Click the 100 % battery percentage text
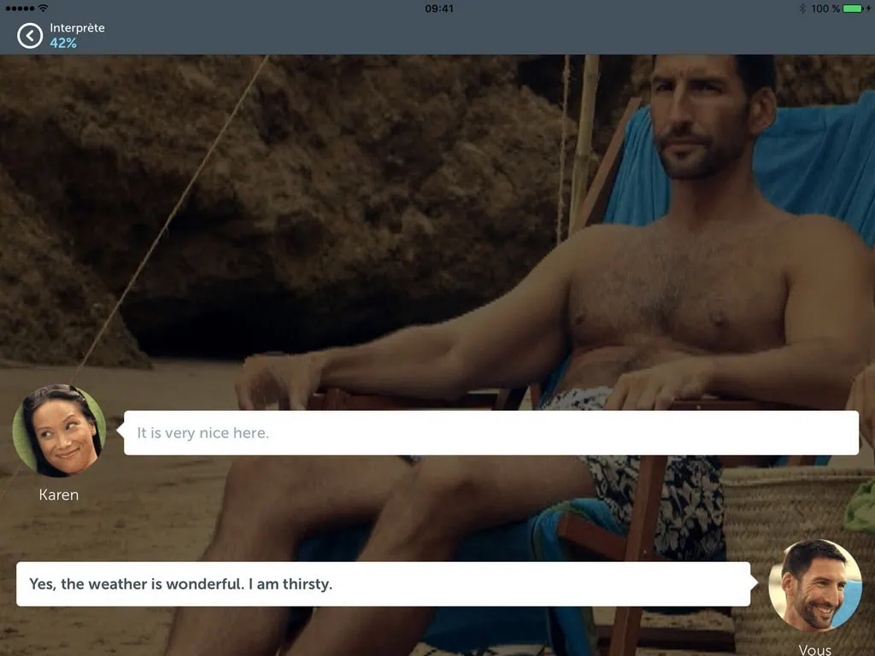Screen dimensions: 875x656 [825, 9]
